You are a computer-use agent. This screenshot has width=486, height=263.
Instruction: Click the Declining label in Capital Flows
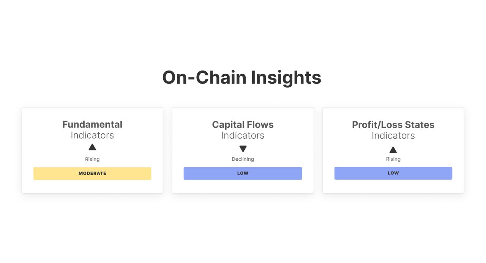point(243,159)
